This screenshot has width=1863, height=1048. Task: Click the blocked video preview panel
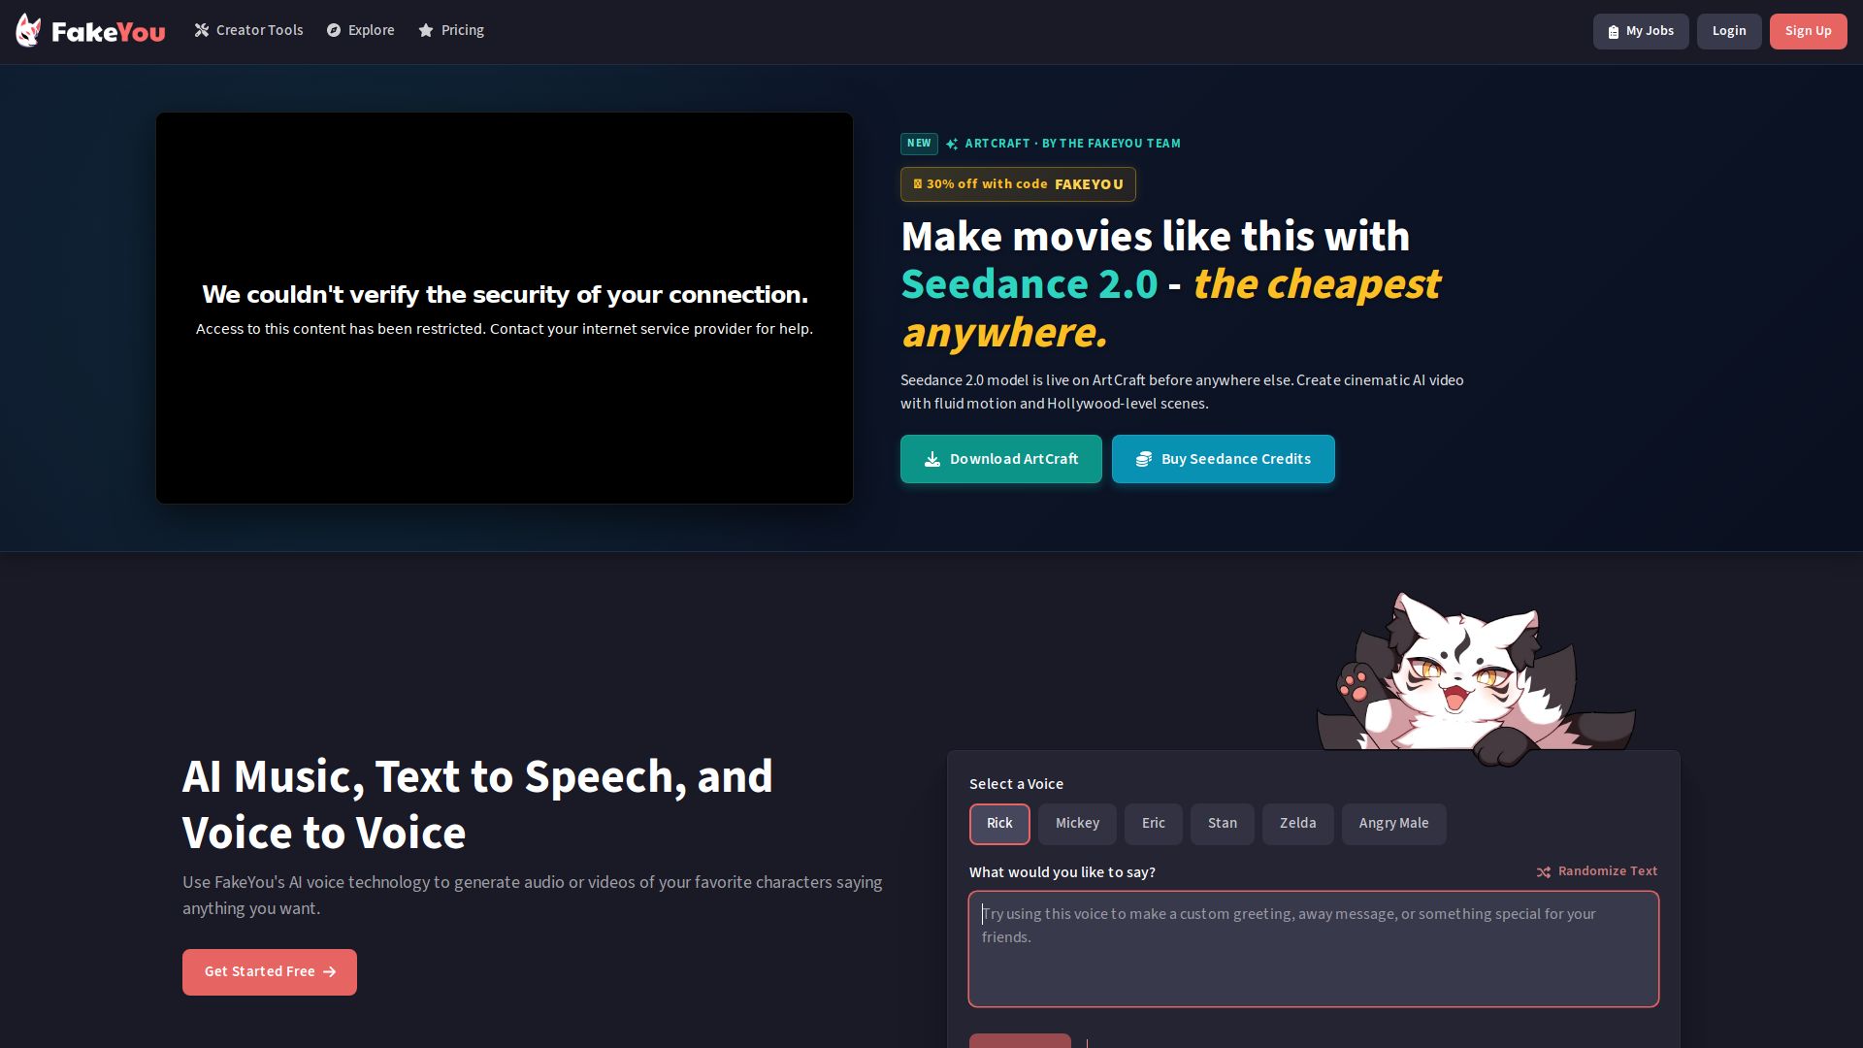[505, 308]
